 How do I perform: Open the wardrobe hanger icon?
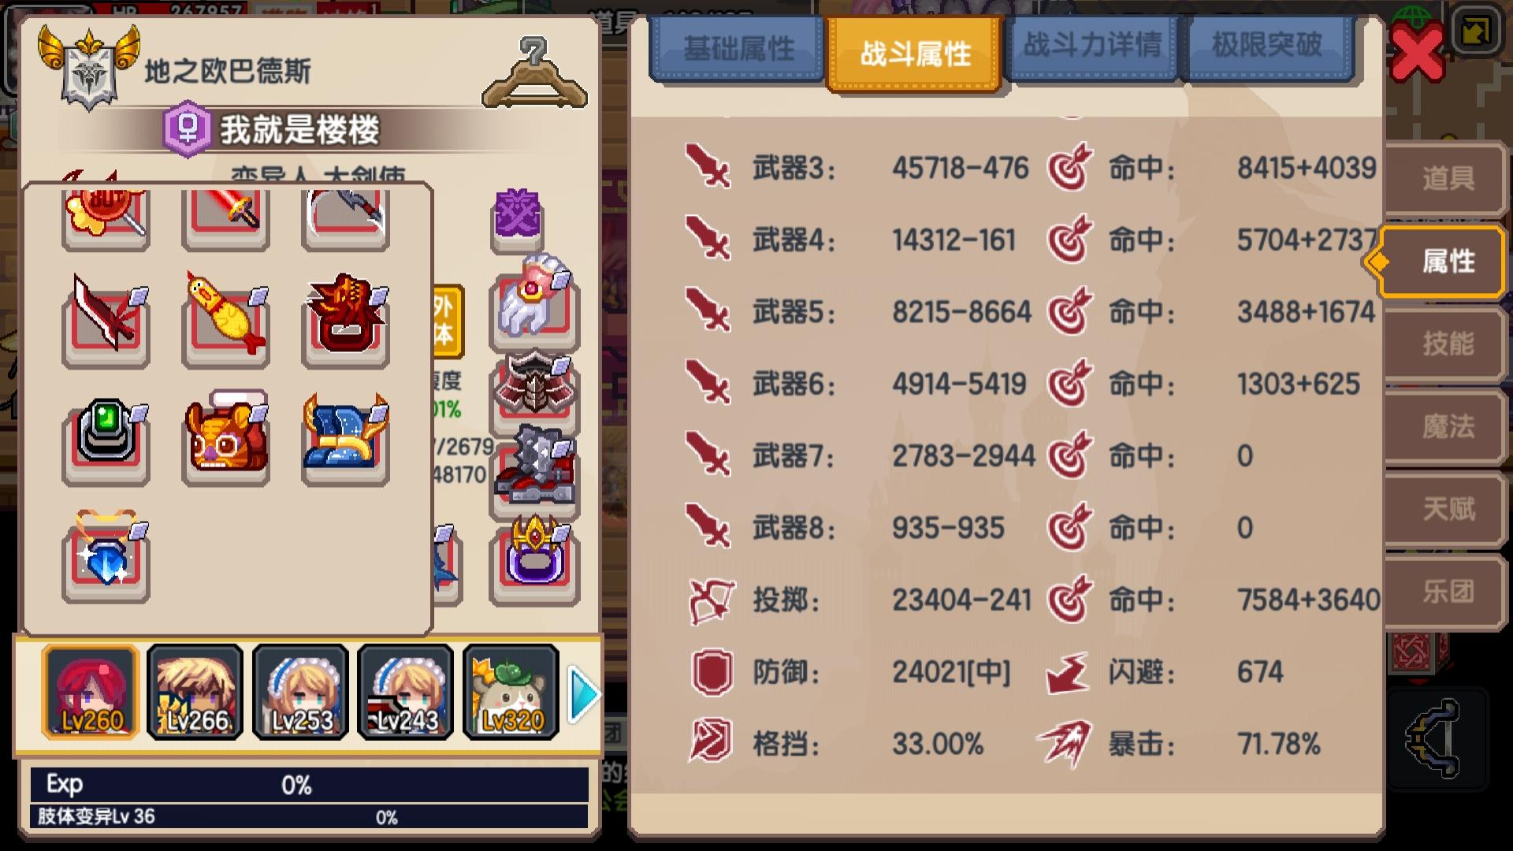pos(534,72)
